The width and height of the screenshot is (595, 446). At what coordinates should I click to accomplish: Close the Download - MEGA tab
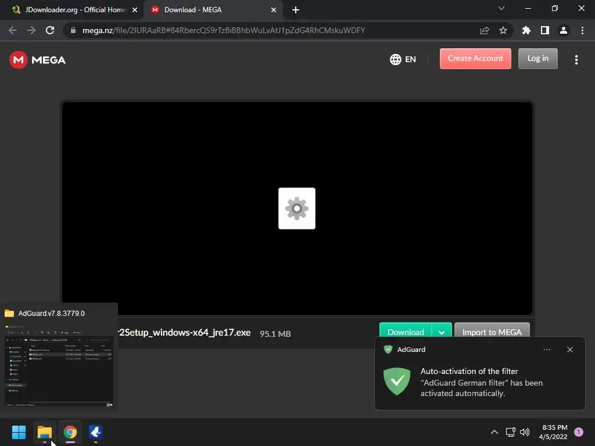click(x=274, y=10)
